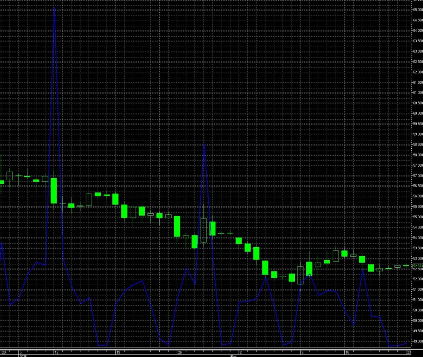Click the 60 500 price axis label

click(x=418, y=103)
